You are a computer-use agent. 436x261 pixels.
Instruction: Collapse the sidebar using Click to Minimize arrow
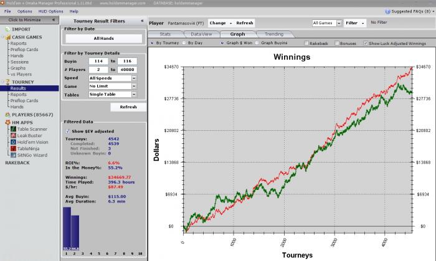54,20
